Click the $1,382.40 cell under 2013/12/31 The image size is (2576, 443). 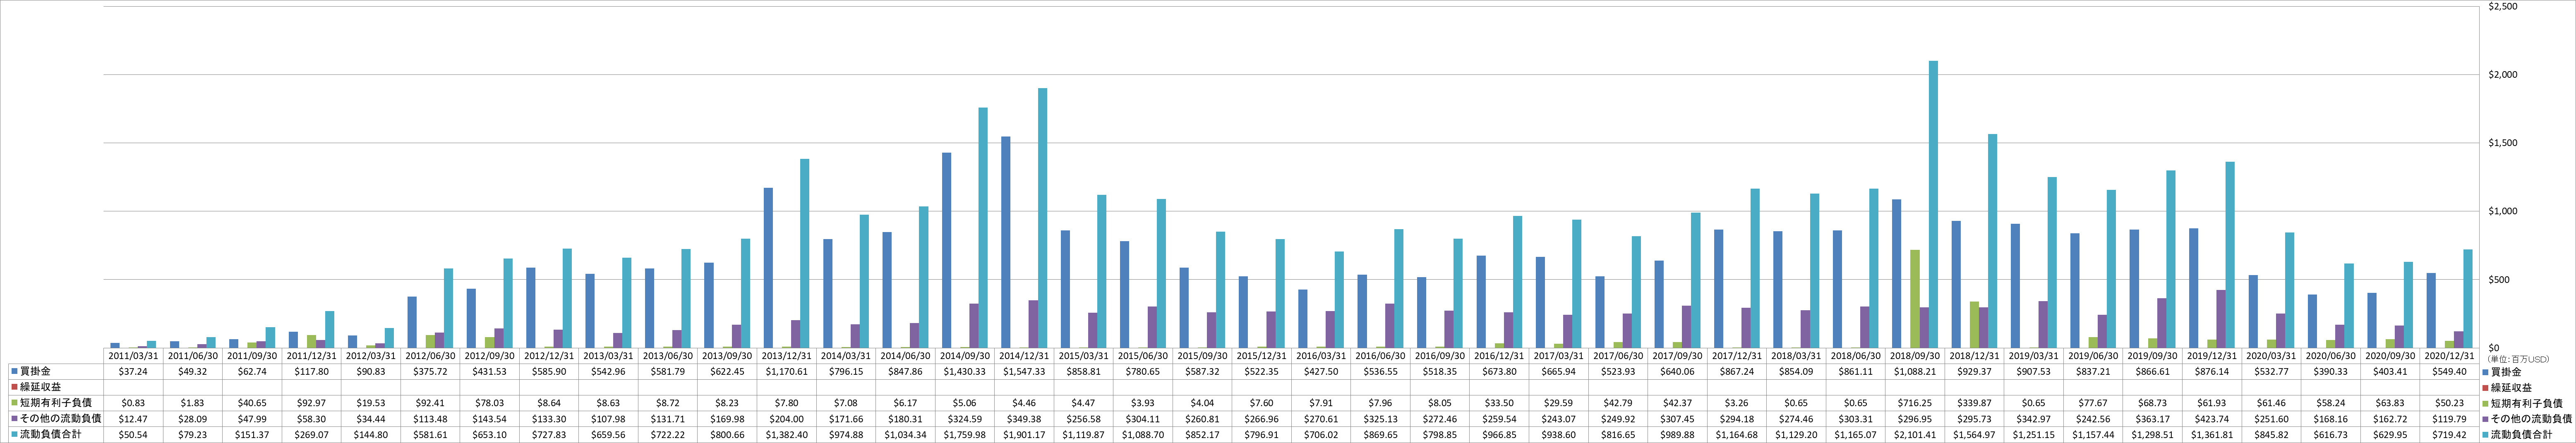(x=787, y=435)
